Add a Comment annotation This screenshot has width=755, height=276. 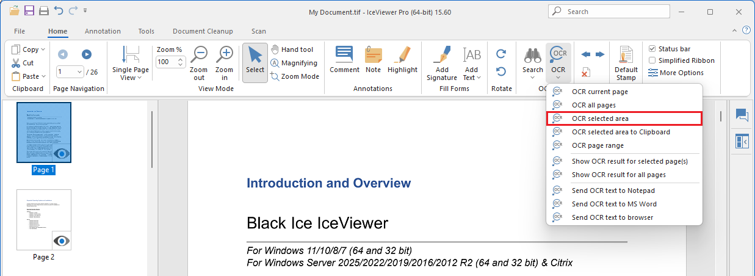pos(345,60)
